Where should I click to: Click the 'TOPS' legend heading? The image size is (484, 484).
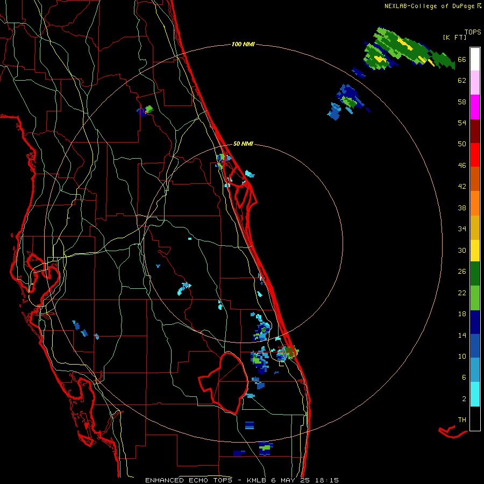point(473,32)
